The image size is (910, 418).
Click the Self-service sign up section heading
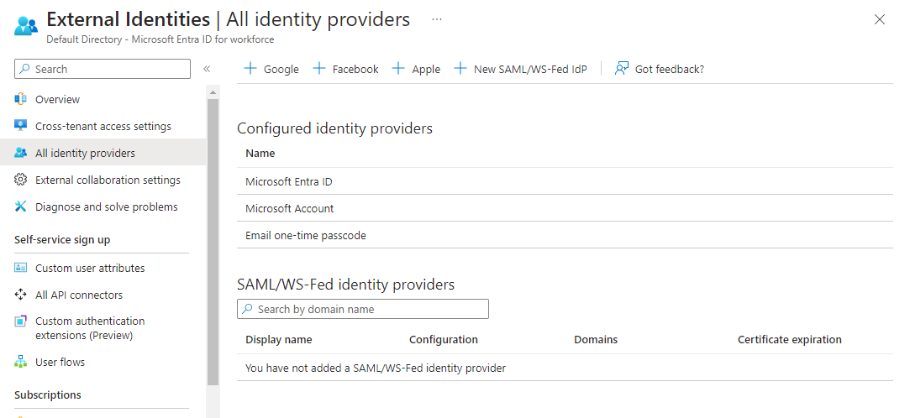(x=62, y=239)
